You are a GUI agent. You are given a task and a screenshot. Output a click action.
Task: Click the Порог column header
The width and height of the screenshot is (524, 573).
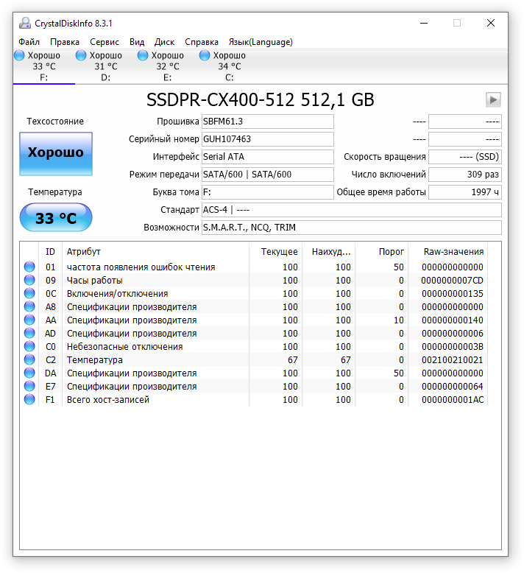pos(381,251)
